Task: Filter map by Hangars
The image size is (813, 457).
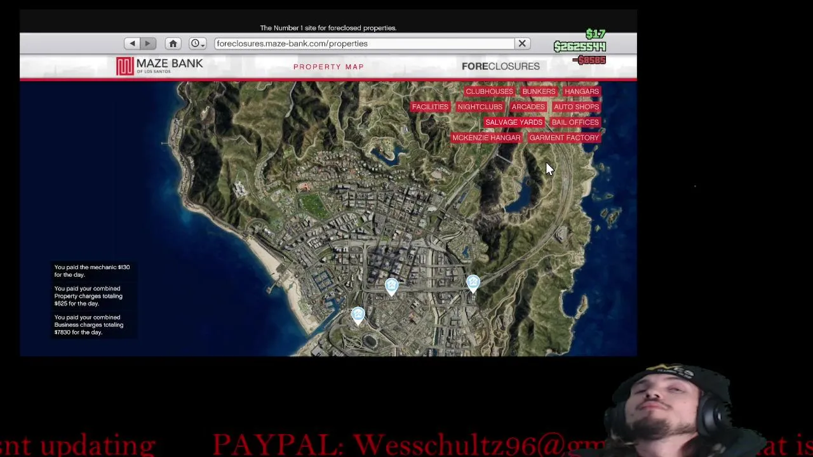Action: point(582,91)
